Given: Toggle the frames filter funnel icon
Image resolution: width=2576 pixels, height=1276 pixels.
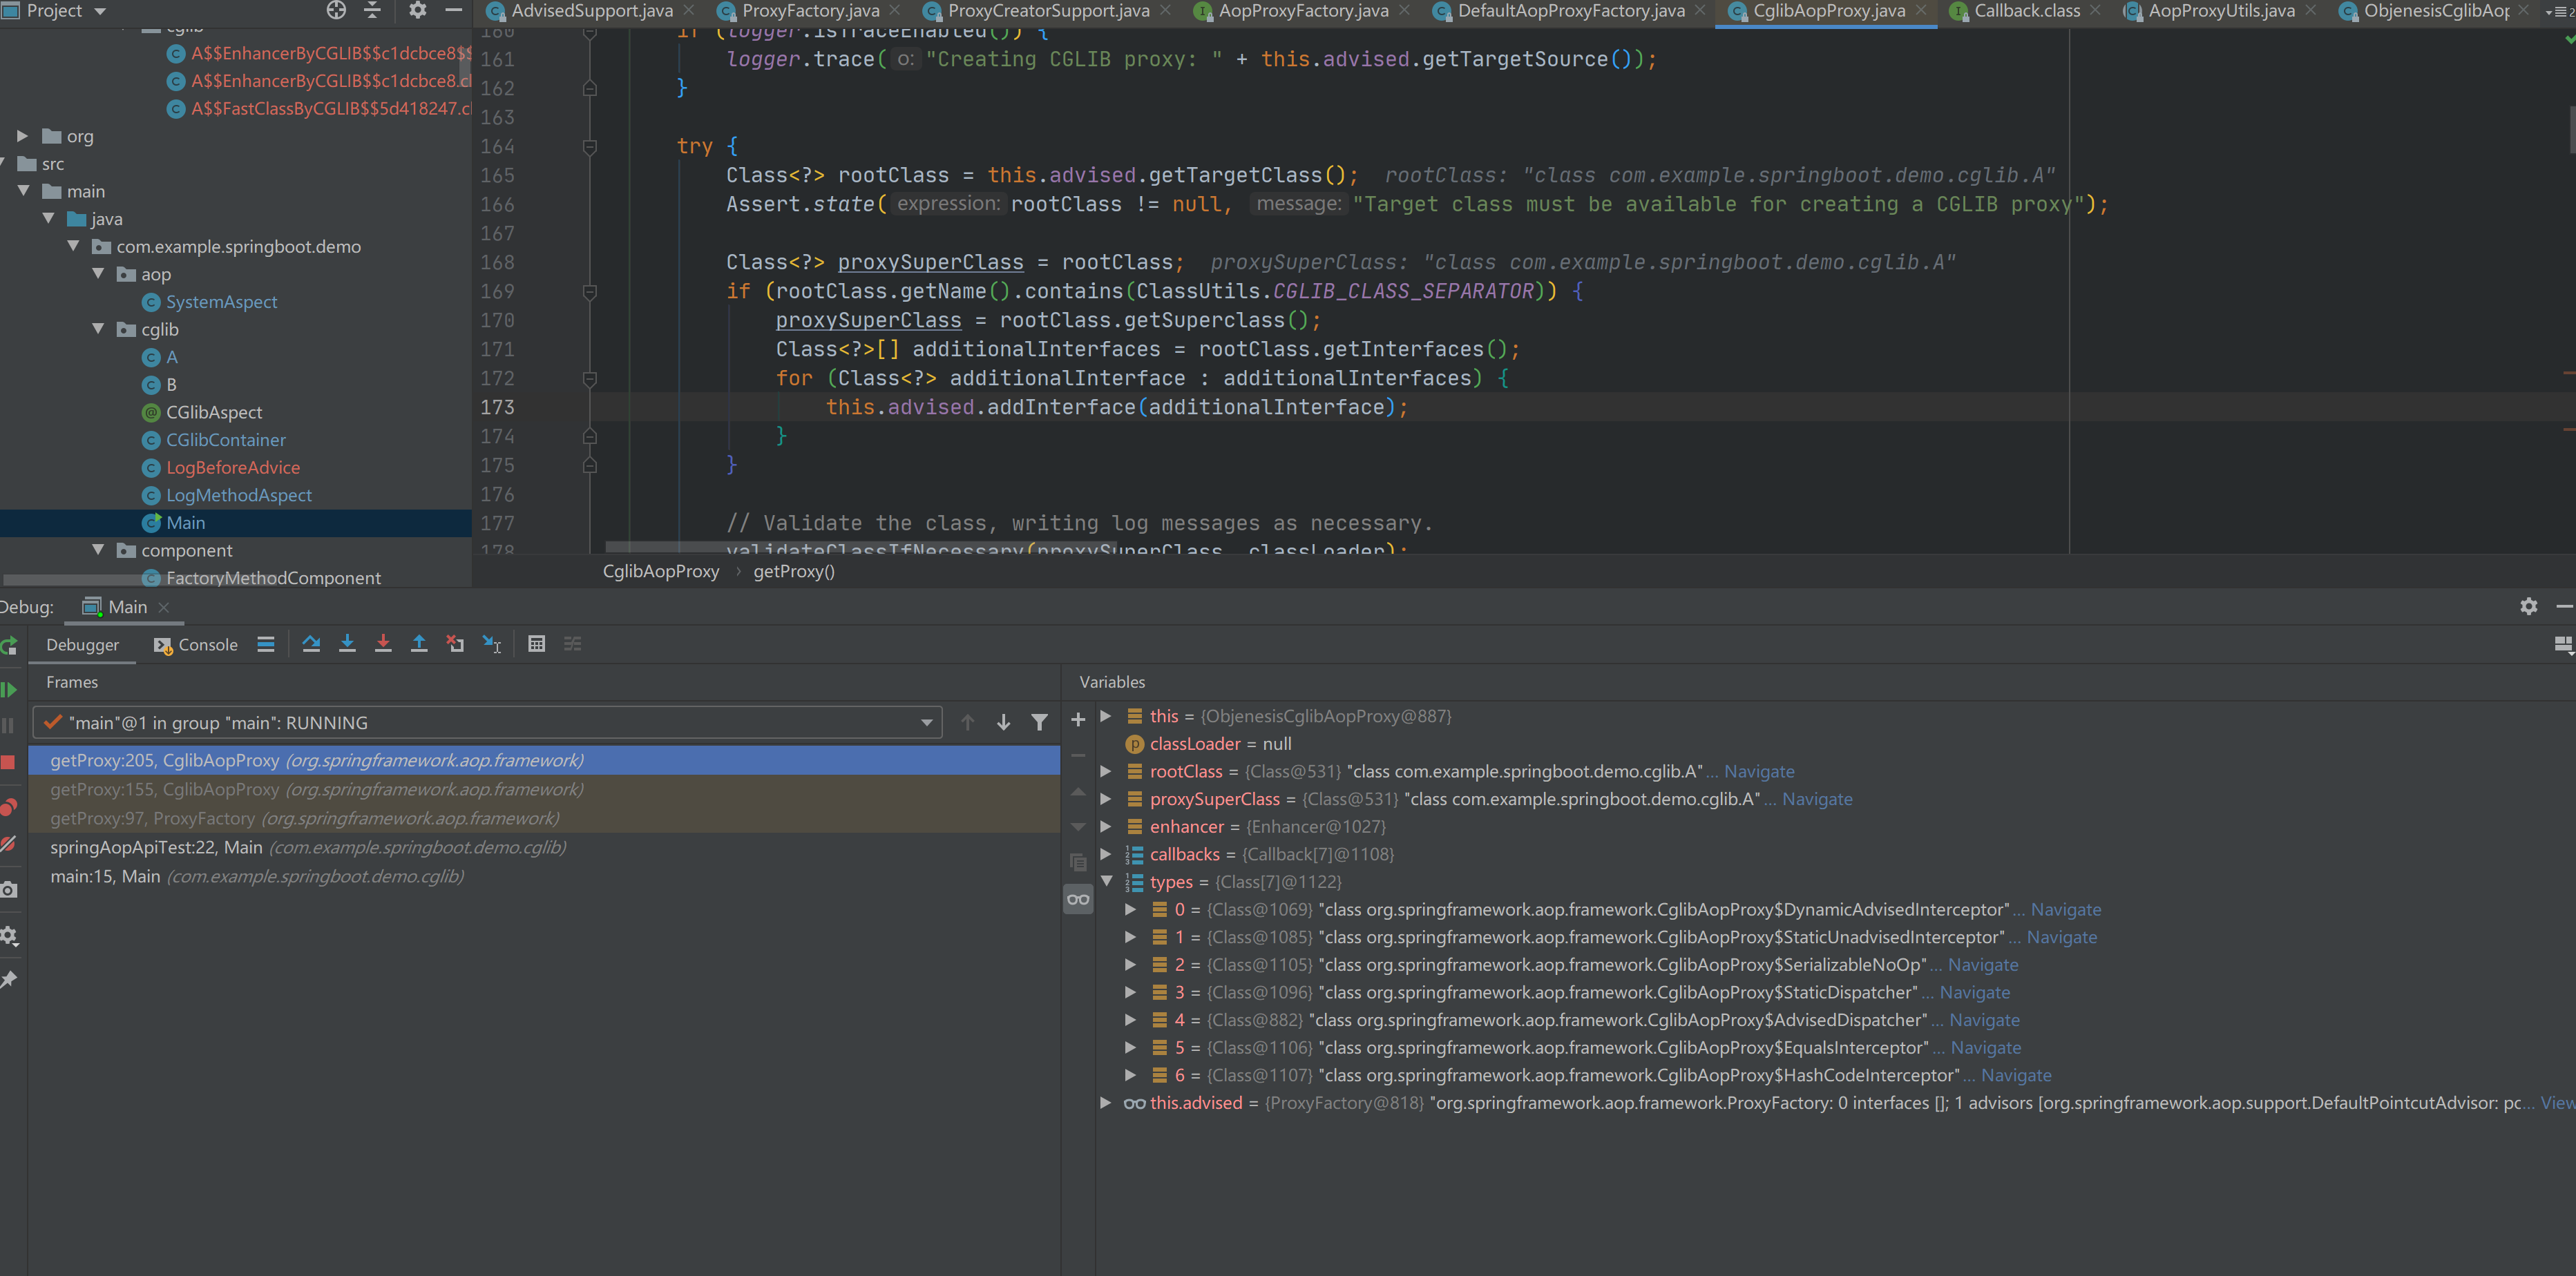Looking at the screenshot, I should click(x=1039, y=722).
